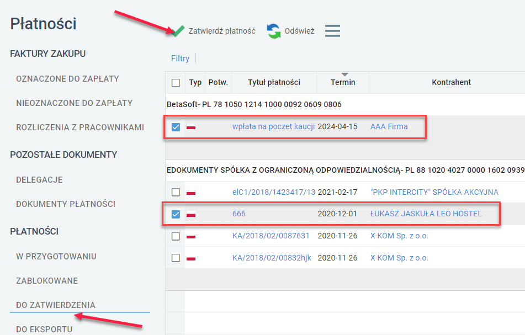Open the Filtry link
The image size is (525, 335).
[180, 59]
